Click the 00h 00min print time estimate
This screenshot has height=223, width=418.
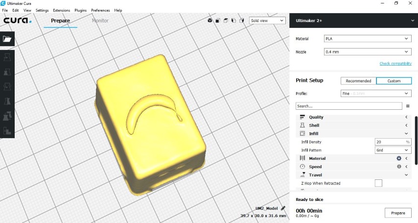tap(309, 211)
